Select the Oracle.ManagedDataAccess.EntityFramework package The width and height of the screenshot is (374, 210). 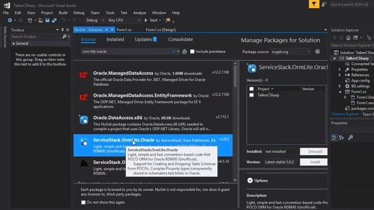coord(153,101)
